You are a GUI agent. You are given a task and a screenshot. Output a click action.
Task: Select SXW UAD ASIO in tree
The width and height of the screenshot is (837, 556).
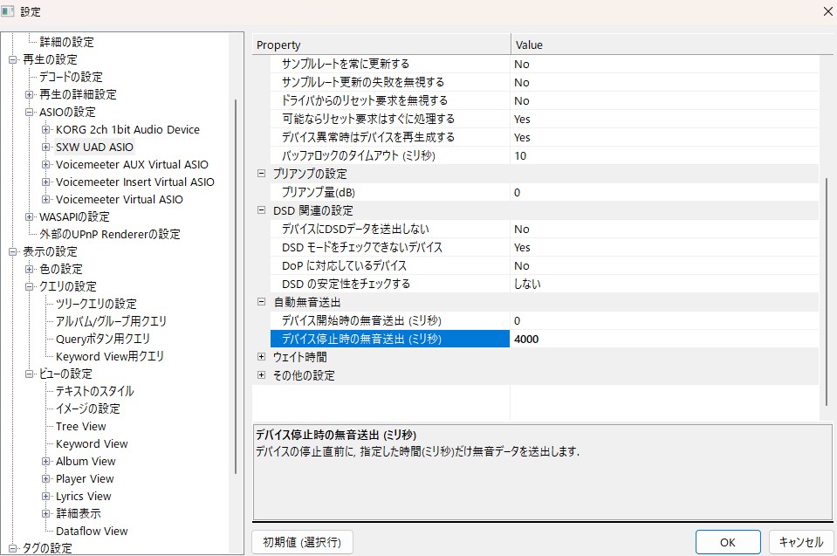point(94,148)
